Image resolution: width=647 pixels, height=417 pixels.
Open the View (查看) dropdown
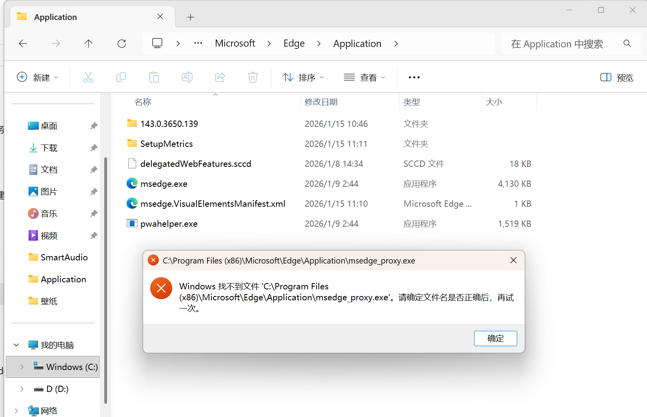(x=365, y=78)
